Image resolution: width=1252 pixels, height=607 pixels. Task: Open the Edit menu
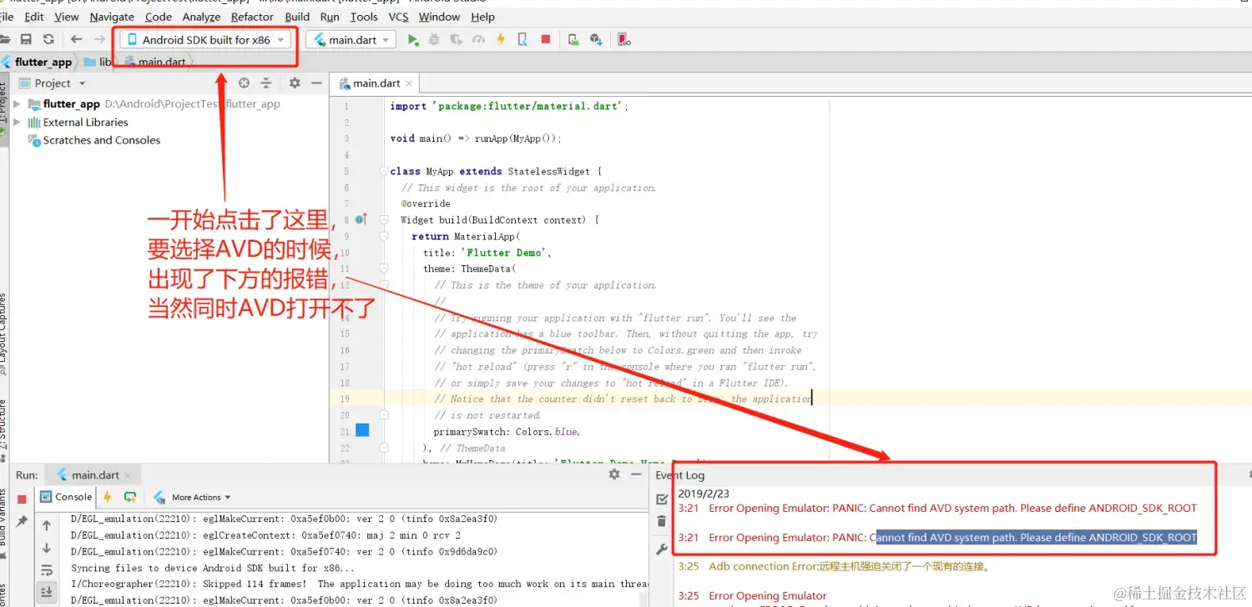tap(34, 17)
